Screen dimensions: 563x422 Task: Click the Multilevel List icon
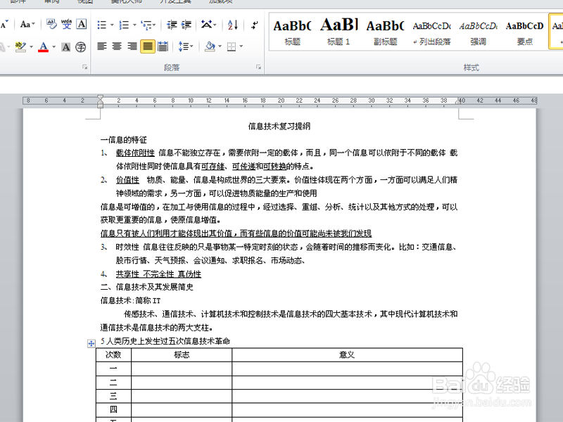coord(146,25)
